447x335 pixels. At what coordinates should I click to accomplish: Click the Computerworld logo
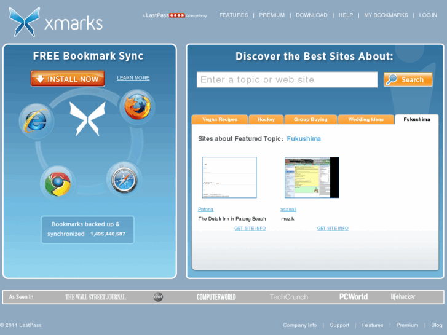pos(216,297)
